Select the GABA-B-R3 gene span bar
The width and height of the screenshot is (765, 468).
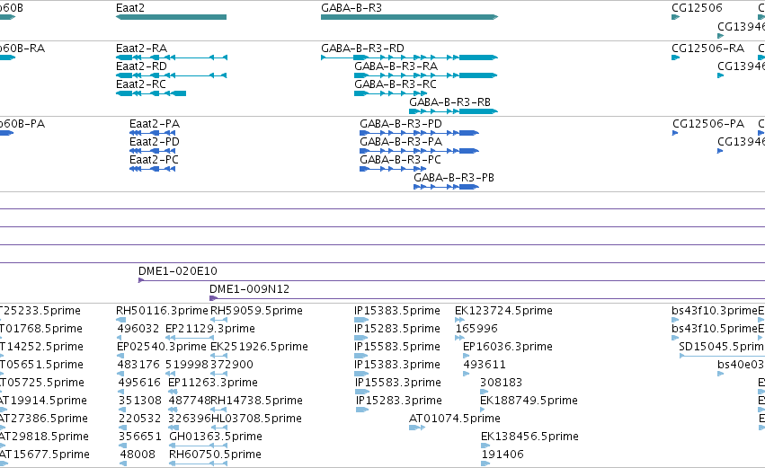coord(409,17)
